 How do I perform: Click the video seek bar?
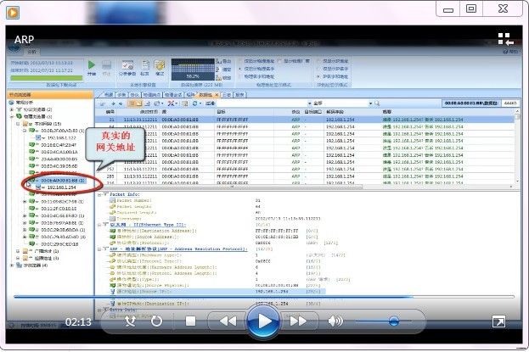coord(264,297)
